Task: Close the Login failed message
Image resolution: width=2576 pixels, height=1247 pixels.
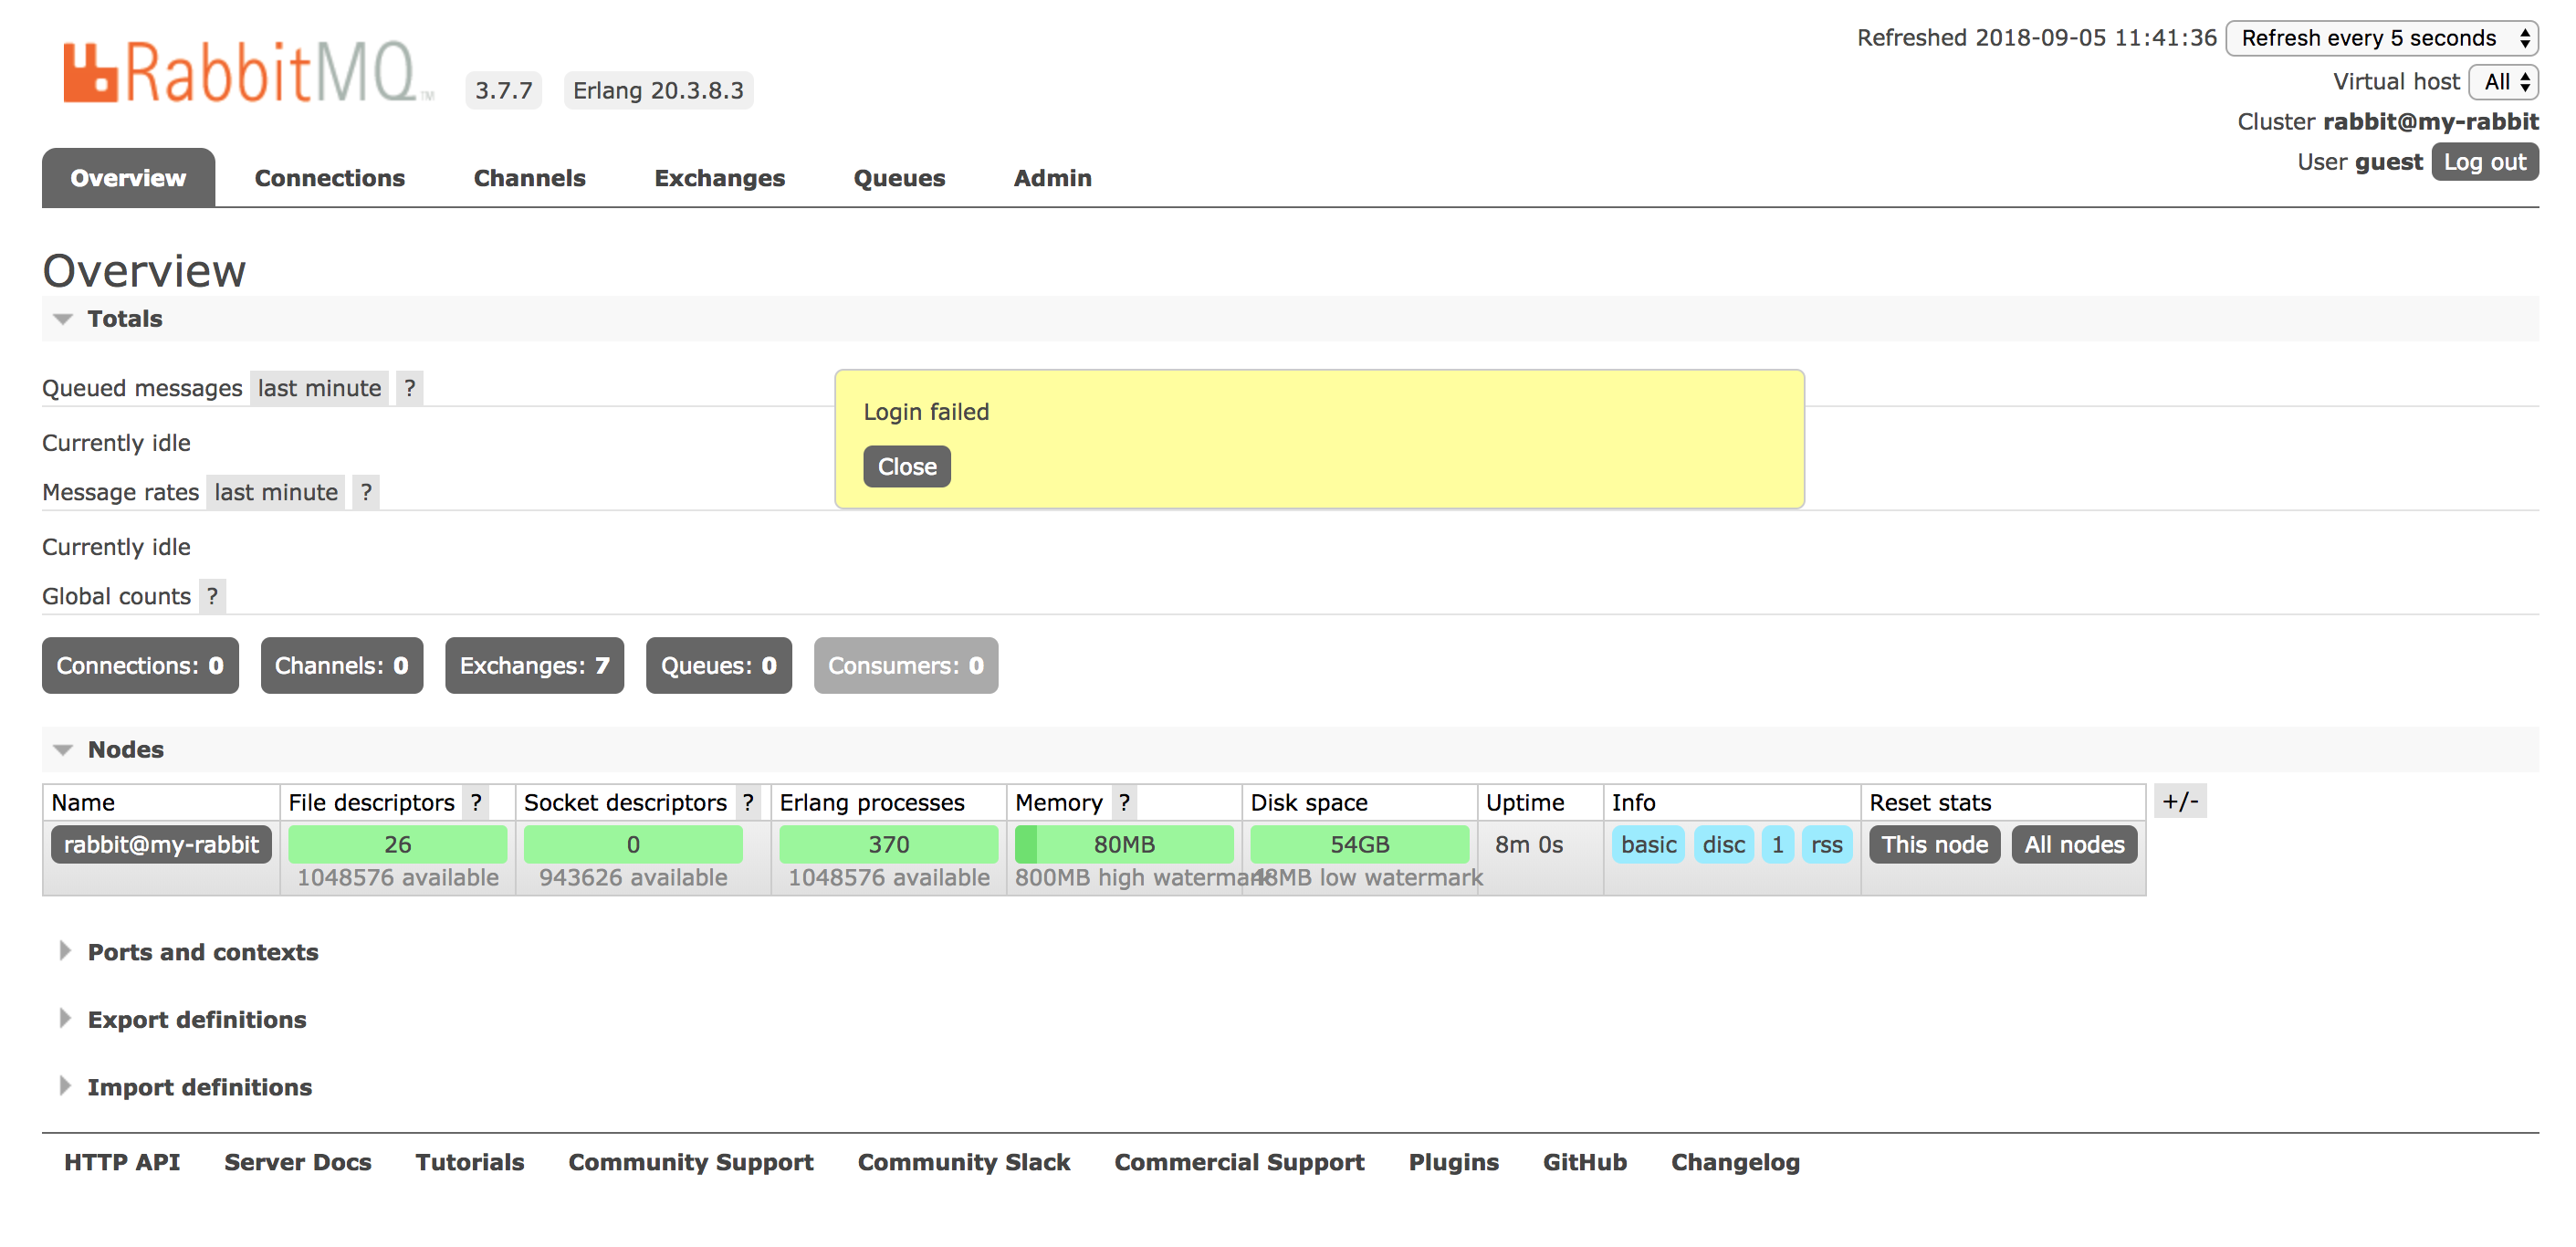Action: pos(906,467)
